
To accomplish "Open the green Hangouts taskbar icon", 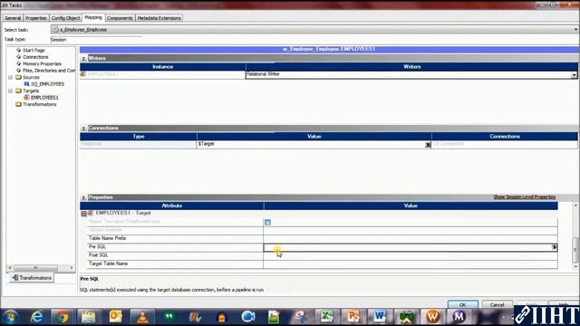I will tap(169, 317).
